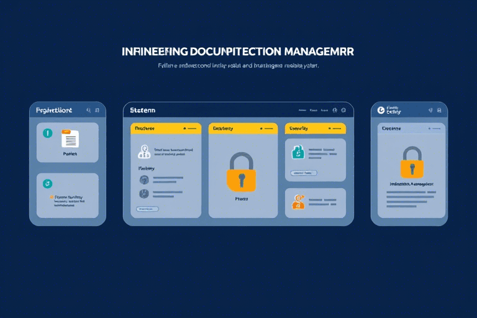Click the teal circle numbered 1
Screen dimensions: 477x318
[47, 133]
